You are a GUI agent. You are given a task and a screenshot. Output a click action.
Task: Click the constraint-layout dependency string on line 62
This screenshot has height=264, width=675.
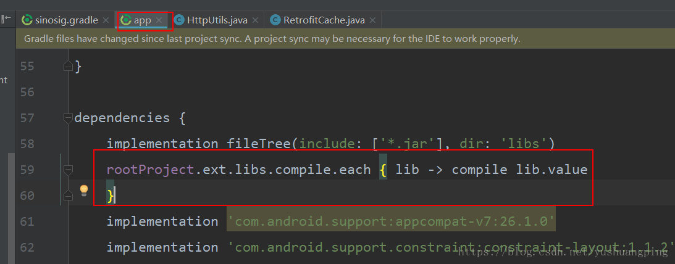[451, 247]
